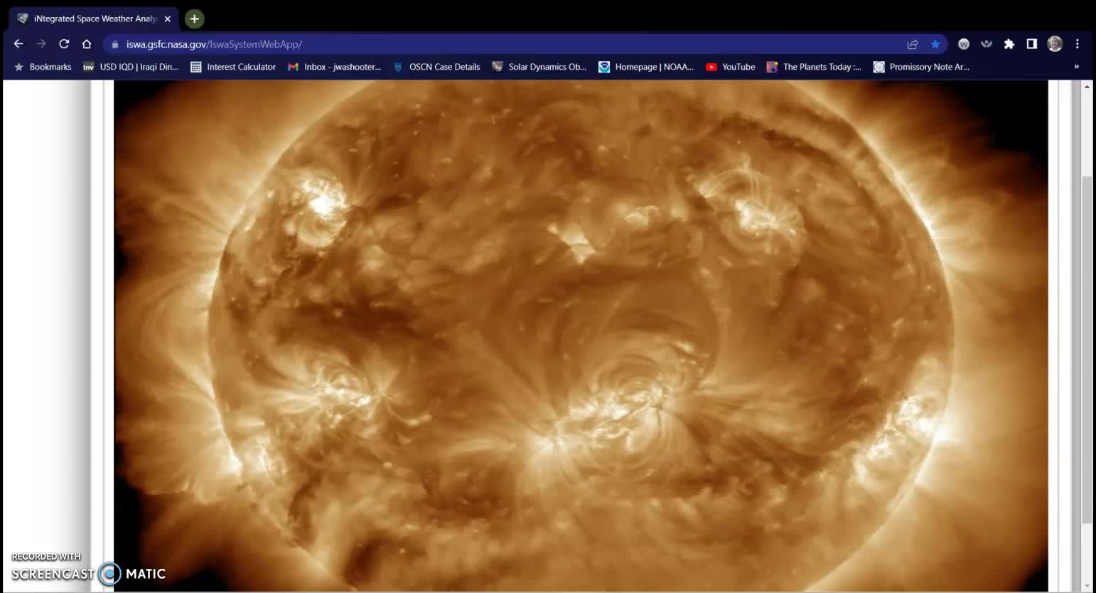This screenshot has height=593, width=1096.
Task: Open the Bookmarks folder in bookmarks bar
Action: click(43, 67)
